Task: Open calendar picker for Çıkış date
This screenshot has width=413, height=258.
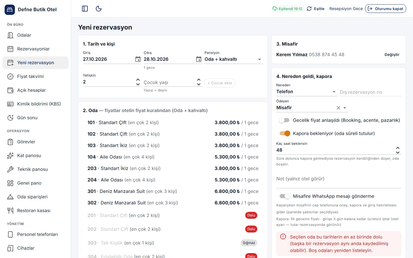Action: click(x=199, y=59)
